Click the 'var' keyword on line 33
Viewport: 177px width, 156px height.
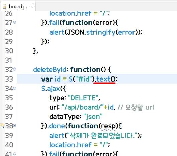[47, 79]
